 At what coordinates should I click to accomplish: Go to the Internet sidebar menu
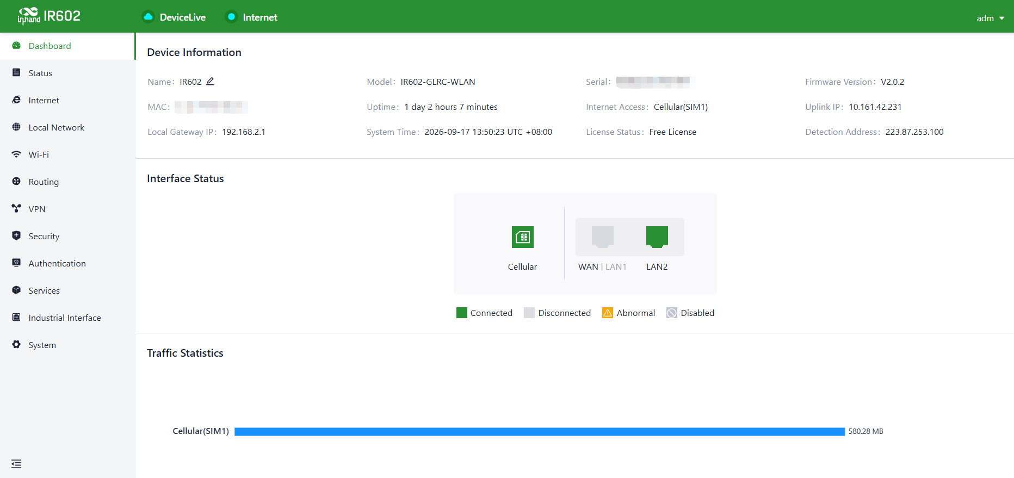[x=67, y=101]
